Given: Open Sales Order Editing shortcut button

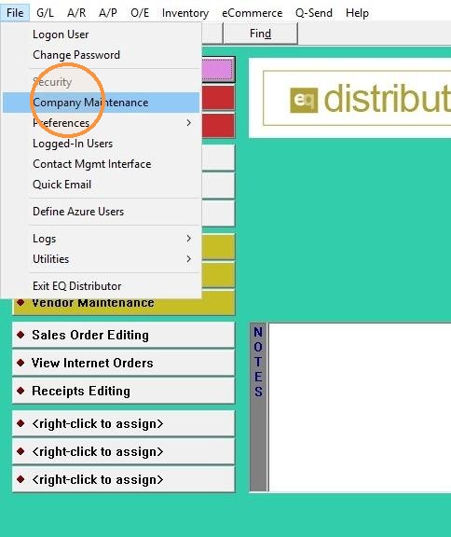Looking at the screenshot, I should coord(124,335).
